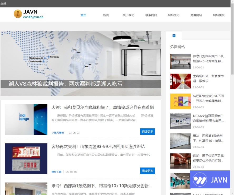
Task: Click the 免费网站 sidebar heading
Action: click(177, 47)
